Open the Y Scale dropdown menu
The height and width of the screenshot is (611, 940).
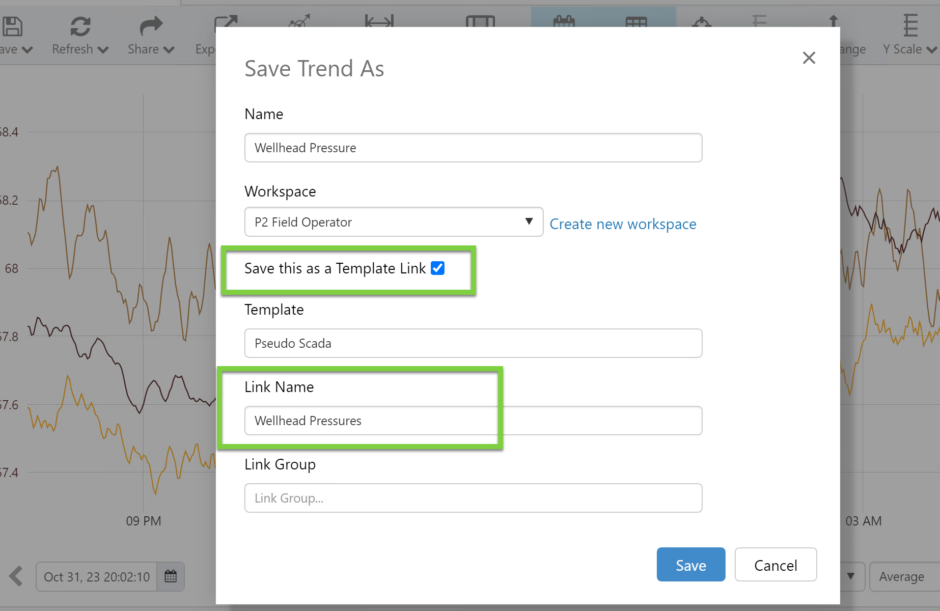coord(931,49)
